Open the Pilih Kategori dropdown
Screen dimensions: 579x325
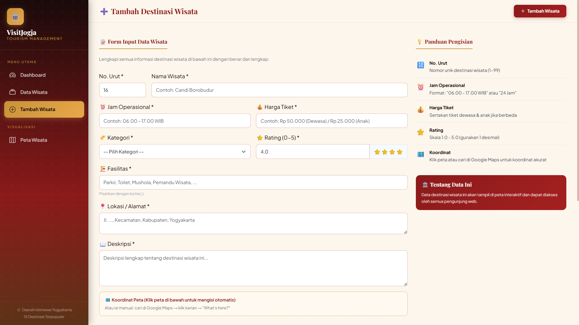[x=175, y=152]
